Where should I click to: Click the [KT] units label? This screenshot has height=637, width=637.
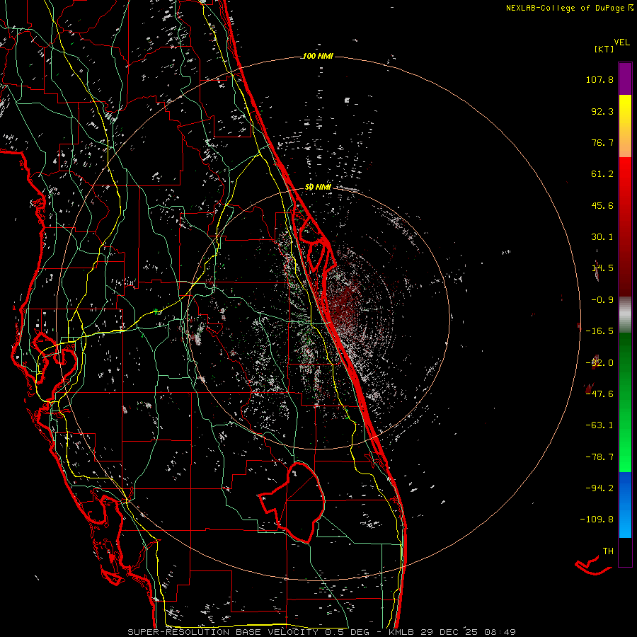click(604, 49)
